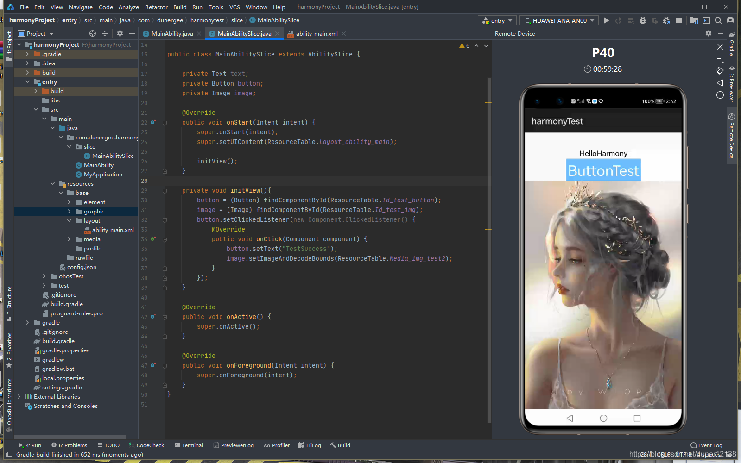Click the override gutter icon at line 42

[153, 317]
